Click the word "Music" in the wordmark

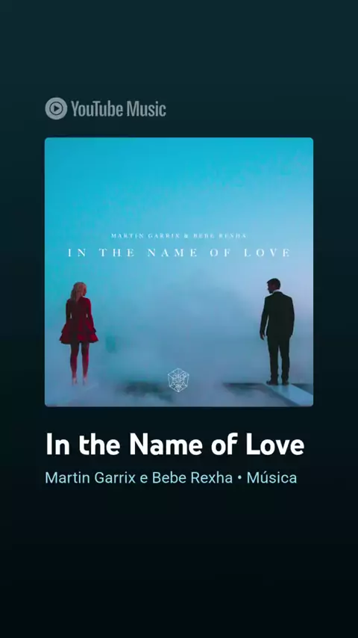point(146,108)
